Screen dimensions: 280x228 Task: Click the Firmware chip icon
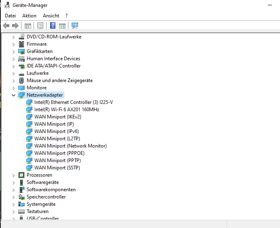(21, 44)
